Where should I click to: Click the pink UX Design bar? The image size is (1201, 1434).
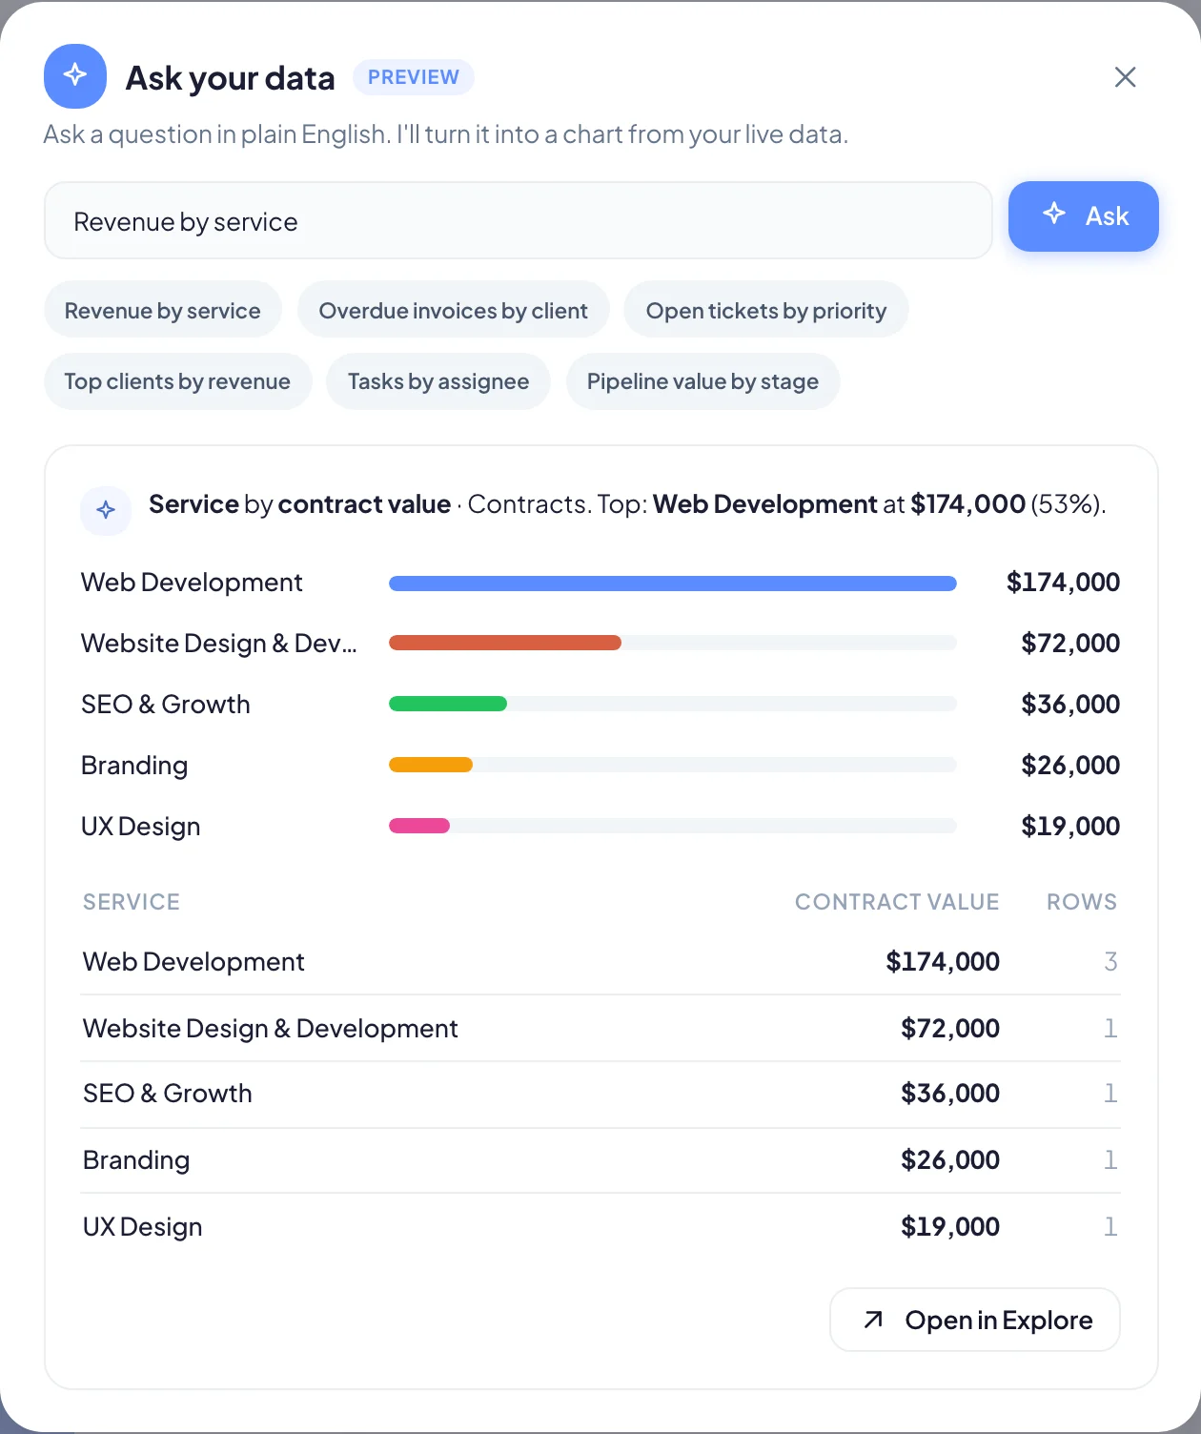[x=419, y=826]
